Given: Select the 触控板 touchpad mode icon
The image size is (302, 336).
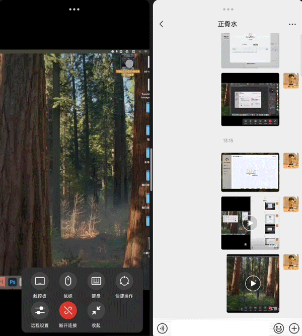Looking at the screenshot, I should point(40,281).
